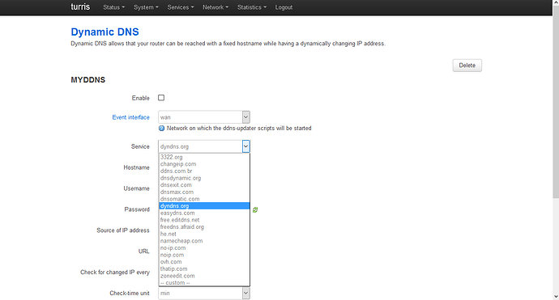Click Logout in the navigation bar
The height and width of the screenshot is (300, 559).
click(284, 7)
